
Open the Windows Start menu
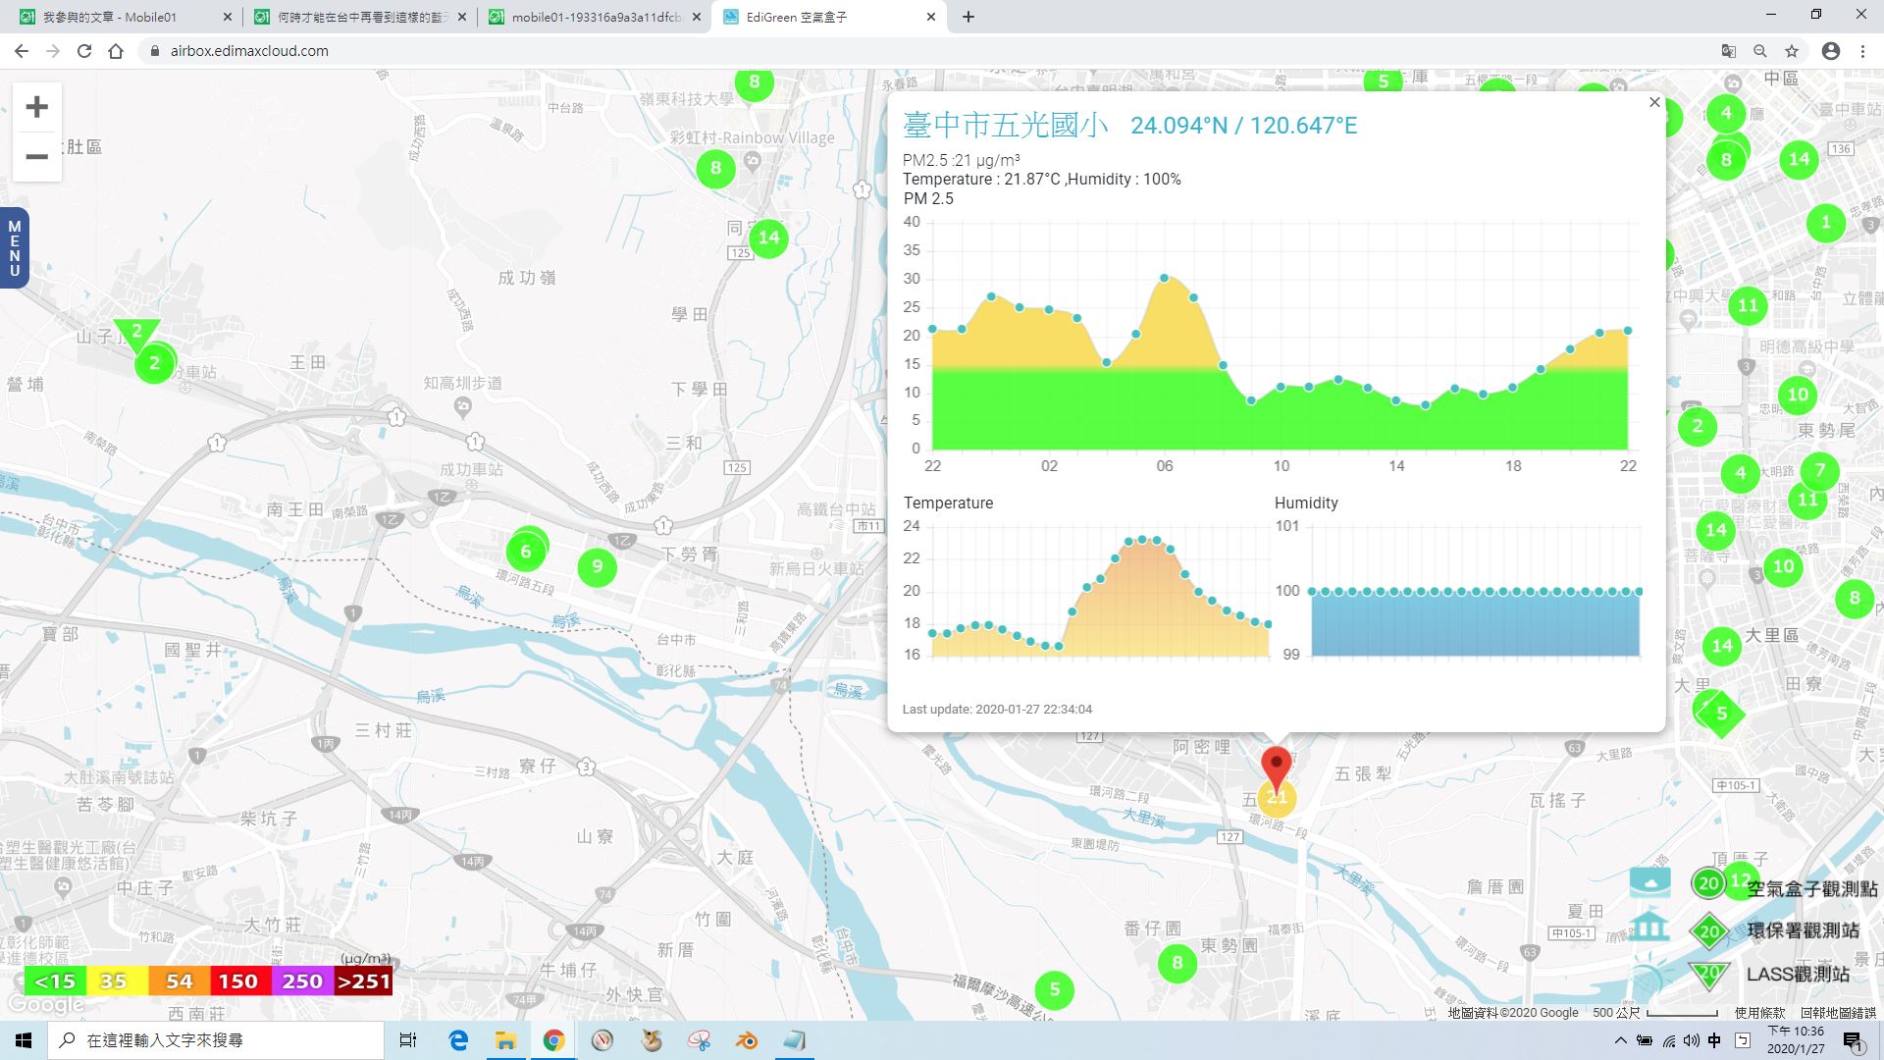click(x=24, y=1040)
